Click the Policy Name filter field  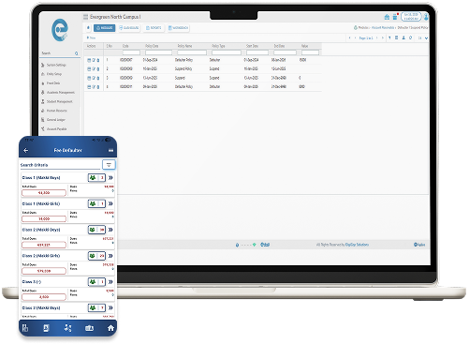(192, 52)
